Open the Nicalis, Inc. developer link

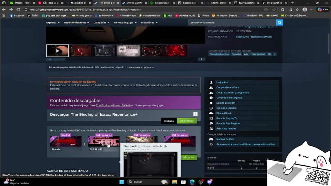point(243,37)
